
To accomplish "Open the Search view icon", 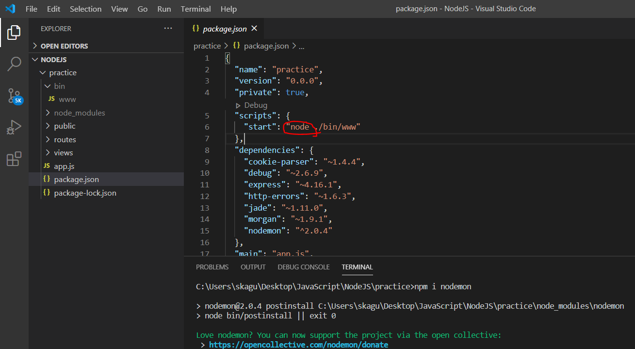I will pyautogui.click(x=14, y=64).
